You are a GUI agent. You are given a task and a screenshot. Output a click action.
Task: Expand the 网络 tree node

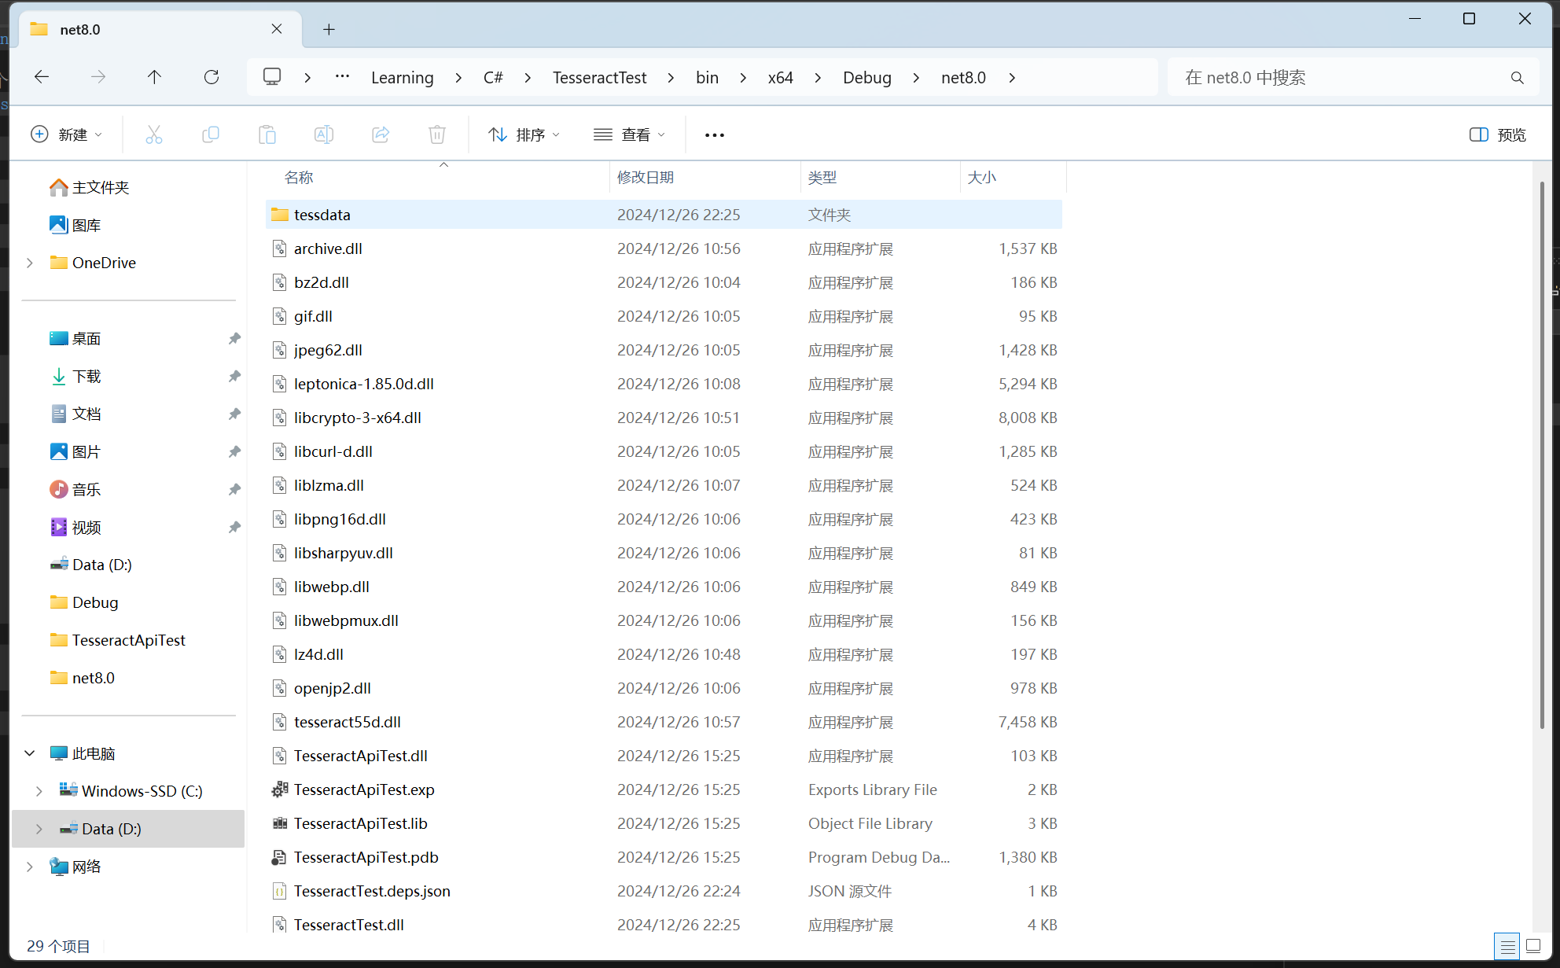tap(30, 867)
